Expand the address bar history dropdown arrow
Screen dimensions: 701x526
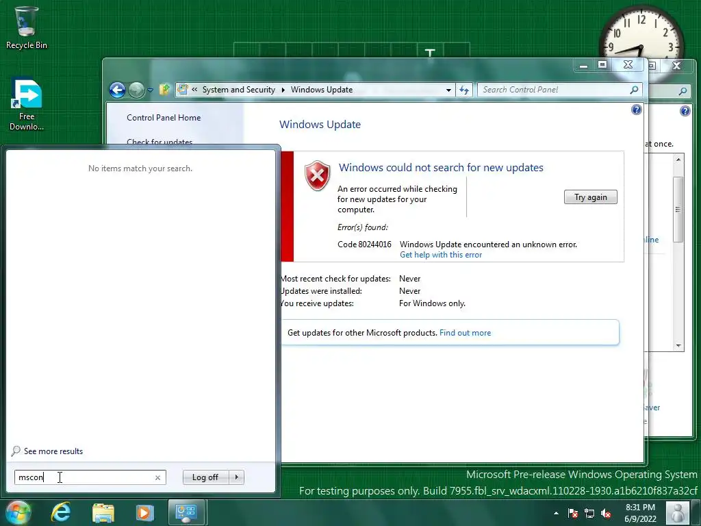click(448, 90)
